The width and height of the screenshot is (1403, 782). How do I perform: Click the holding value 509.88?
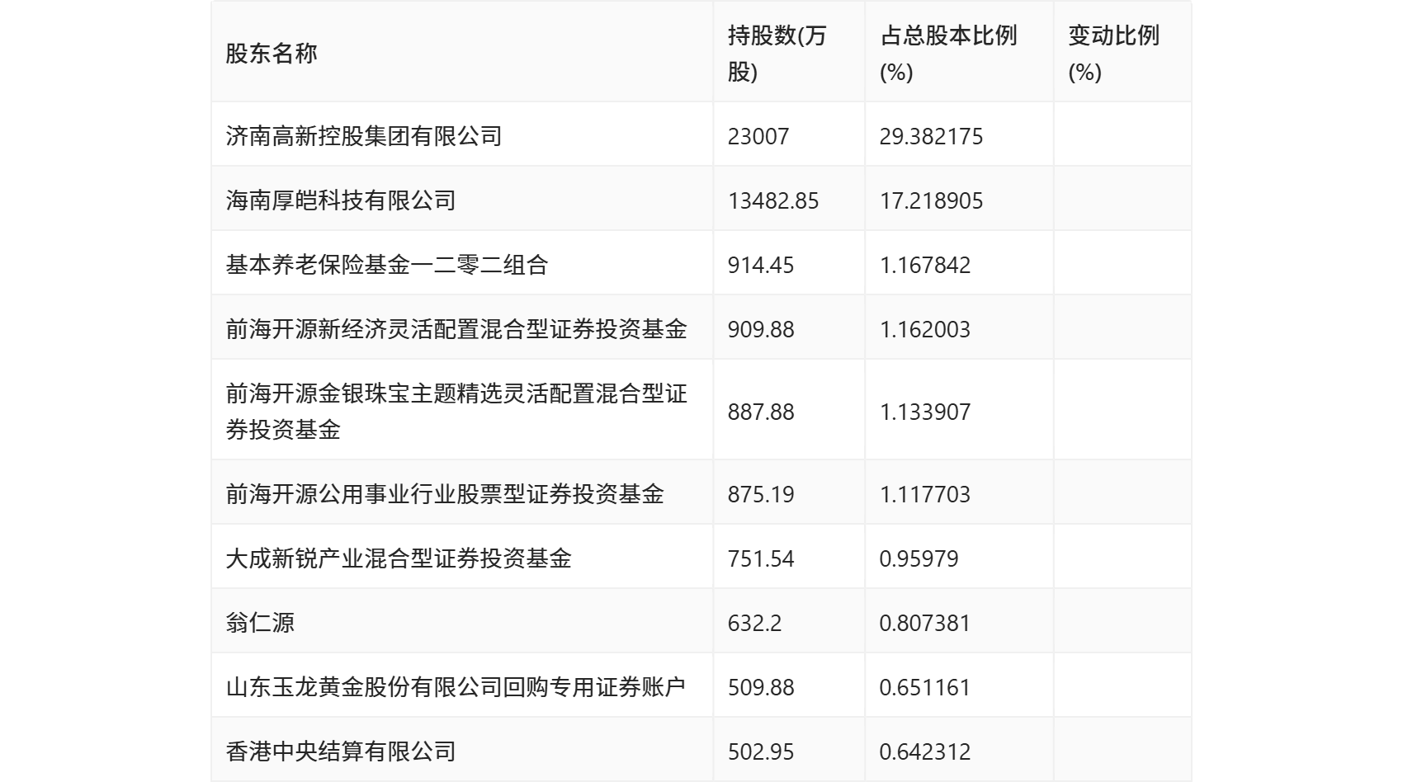pos(761,687)
